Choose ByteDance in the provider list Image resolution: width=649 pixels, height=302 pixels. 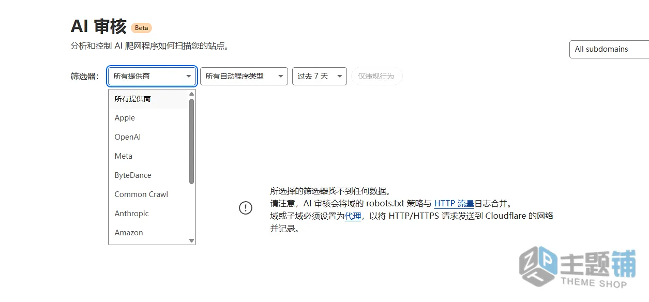tap(148, 175)
